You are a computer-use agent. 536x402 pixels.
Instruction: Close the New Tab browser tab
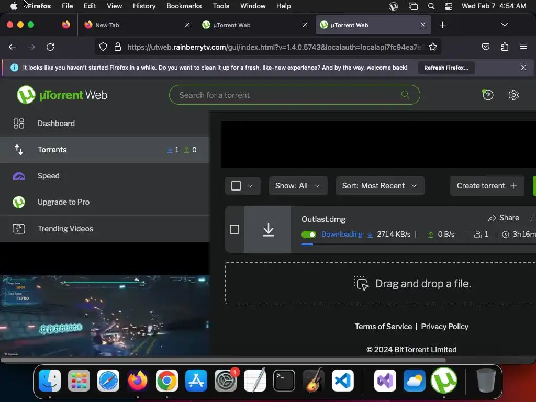(x=187, y=25)
